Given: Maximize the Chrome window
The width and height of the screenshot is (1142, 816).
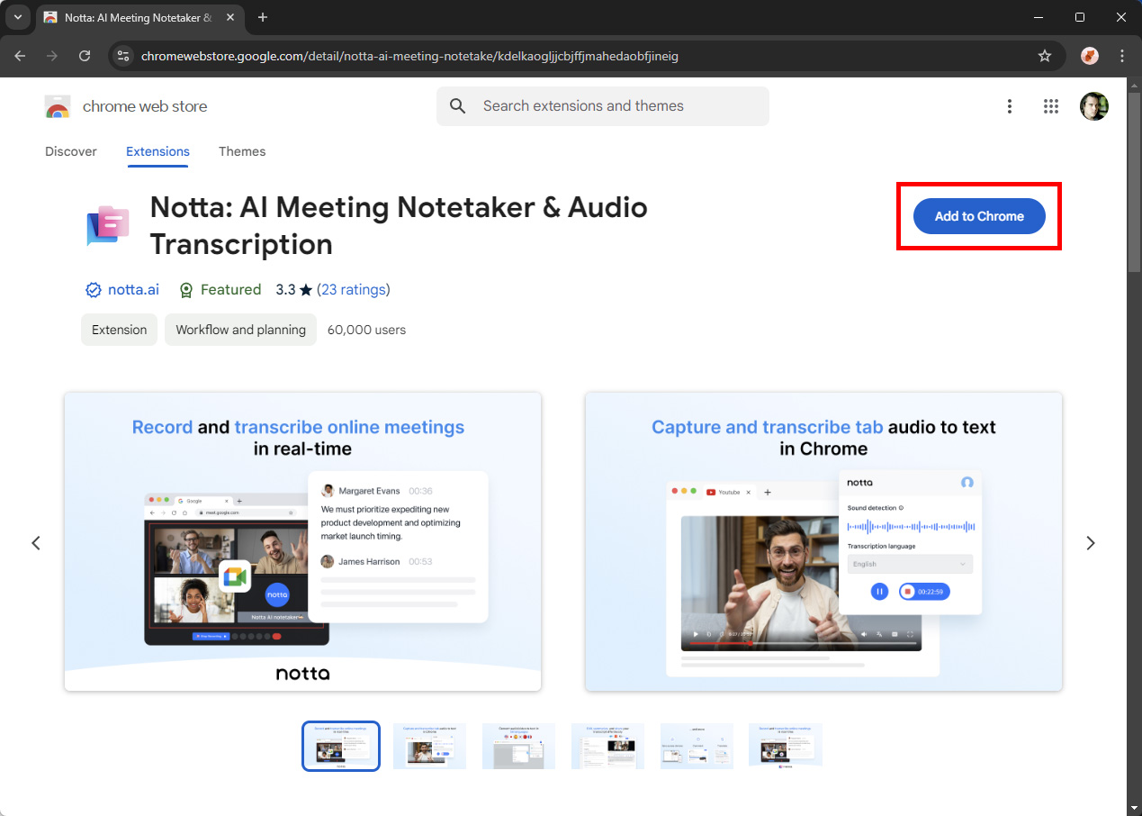Looking at the screenshot, I should 1080,17.
